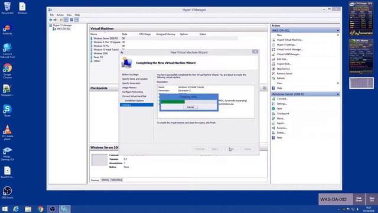Open the Help menu
378x213 pixels.
(x=77, y=15)
